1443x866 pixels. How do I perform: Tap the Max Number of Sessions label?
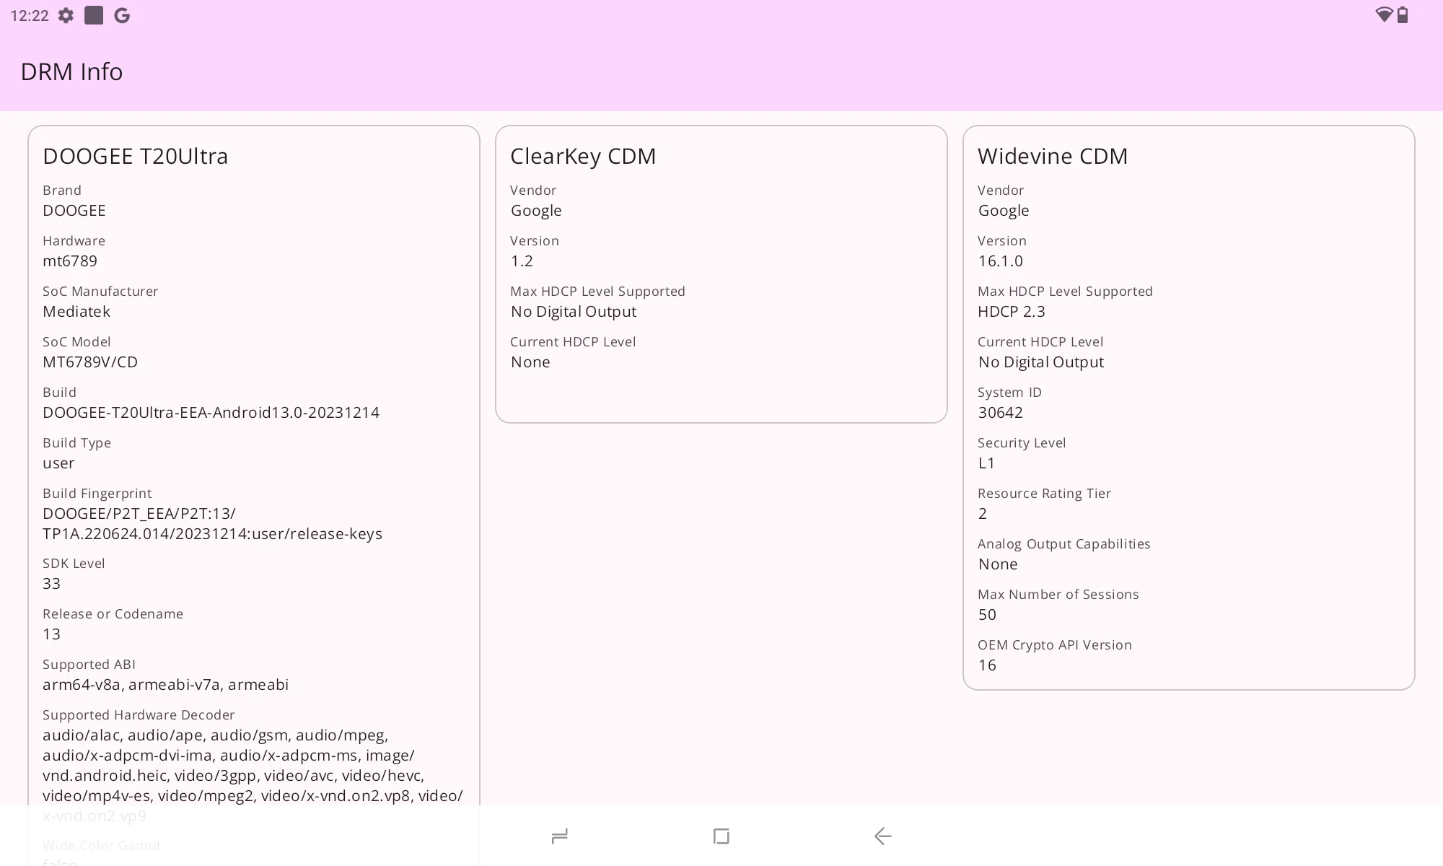click(1058, 595)
